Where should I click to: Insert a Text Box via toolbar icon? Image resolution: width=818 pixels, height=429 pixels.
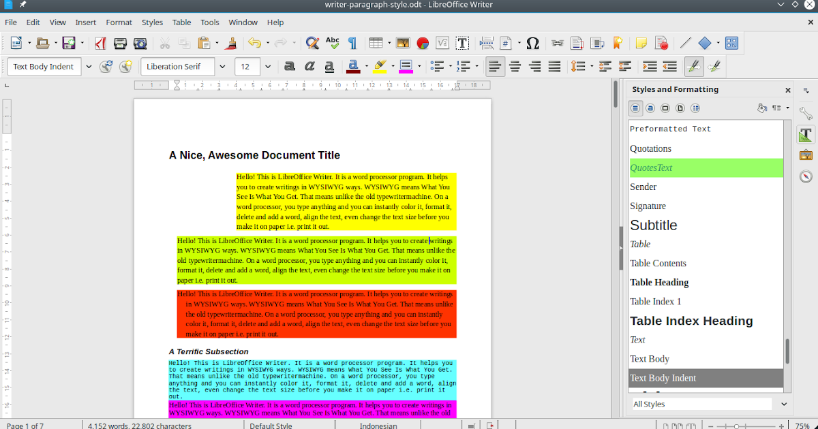(x=463, y=42)
